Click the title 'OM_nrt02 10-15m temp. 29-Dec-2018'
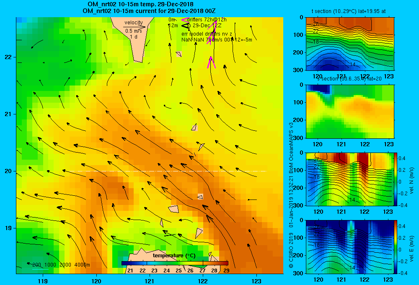Screen dimensions: 419x285 click(140, 4)
